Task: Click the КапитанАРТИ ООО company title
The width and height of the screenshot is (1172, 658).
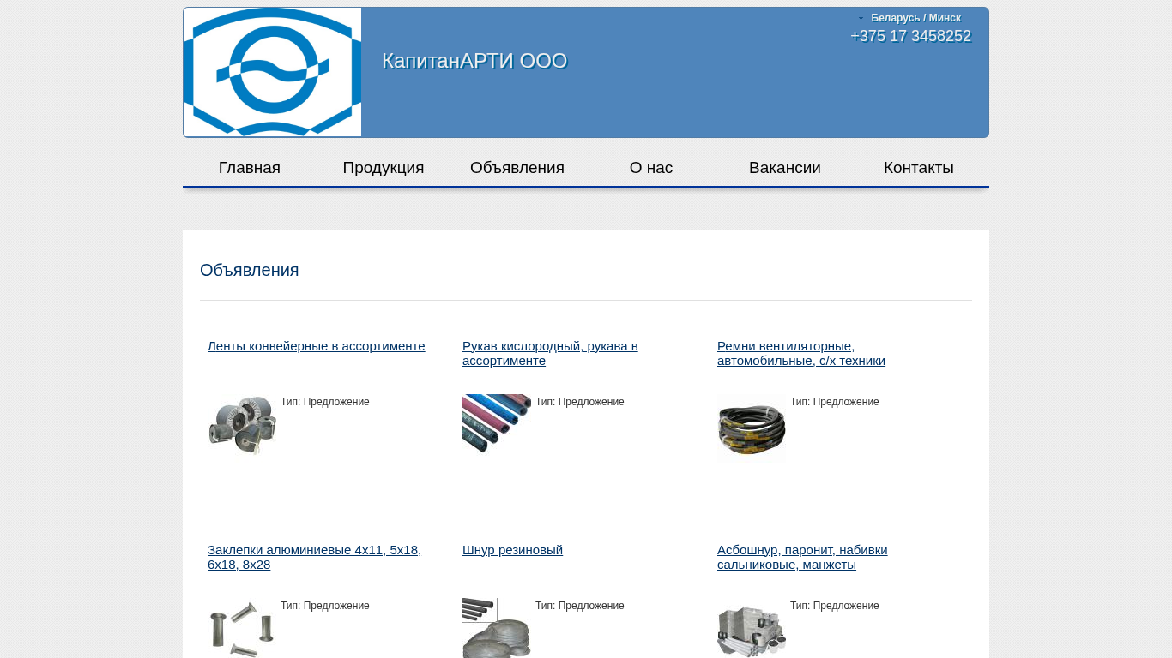Action: click(474, 61)
